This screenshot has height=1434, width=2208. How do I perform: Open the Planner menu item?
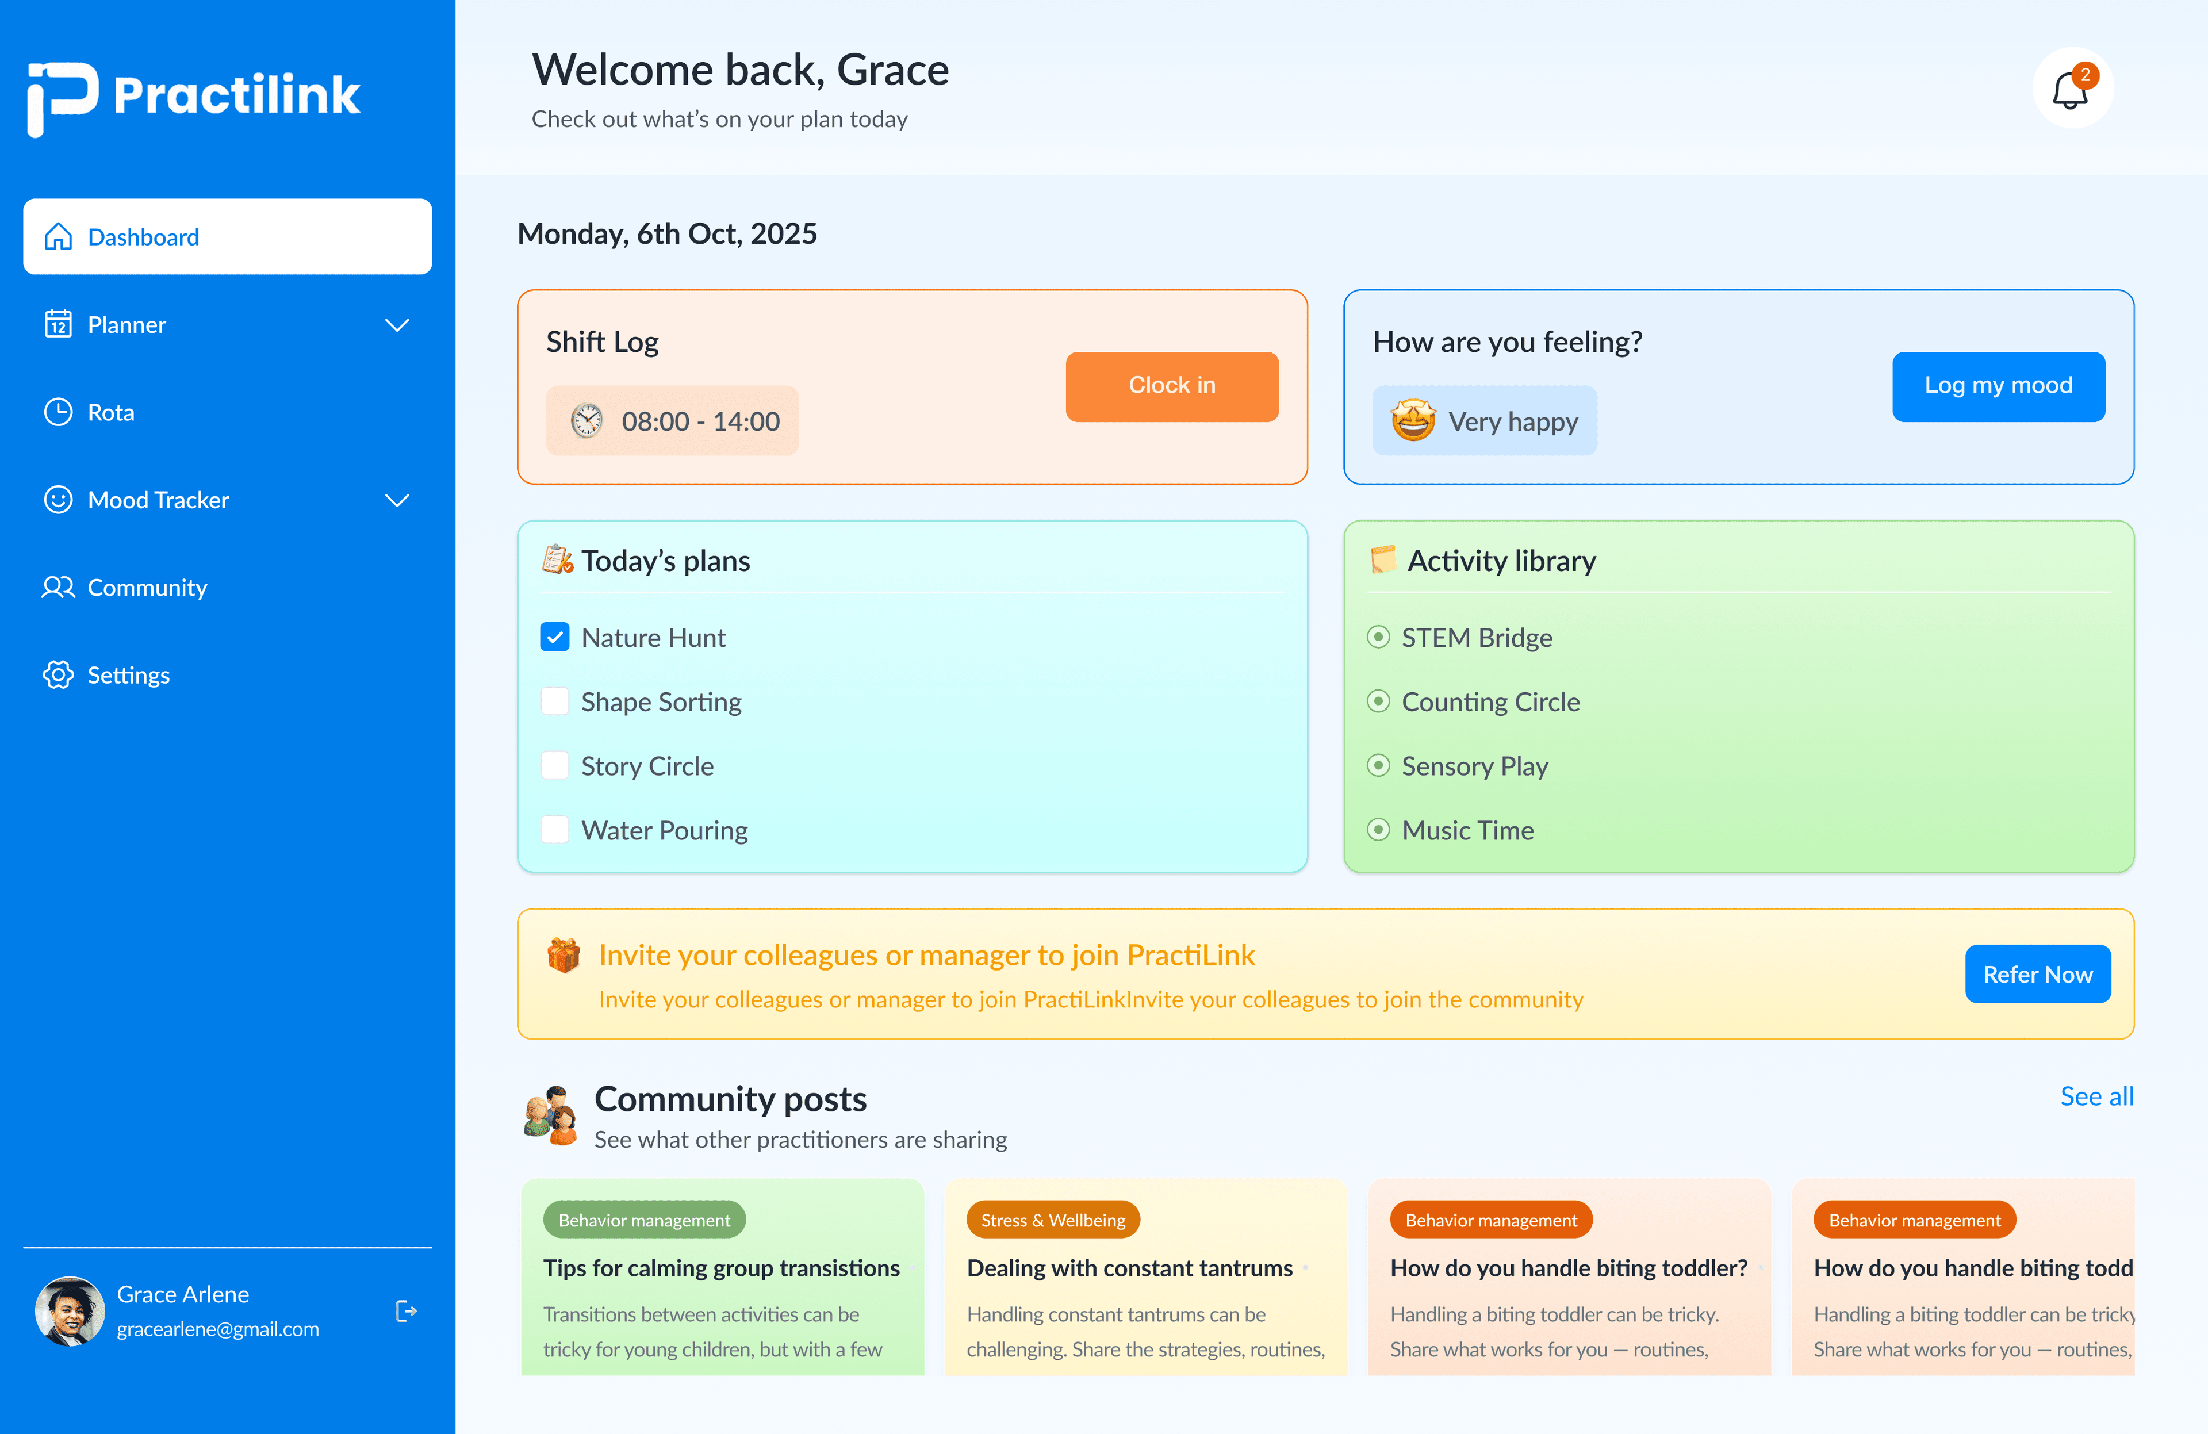point(227,325)
